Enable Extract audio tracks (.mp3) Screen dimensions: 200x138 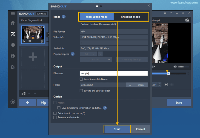[55, 113]
